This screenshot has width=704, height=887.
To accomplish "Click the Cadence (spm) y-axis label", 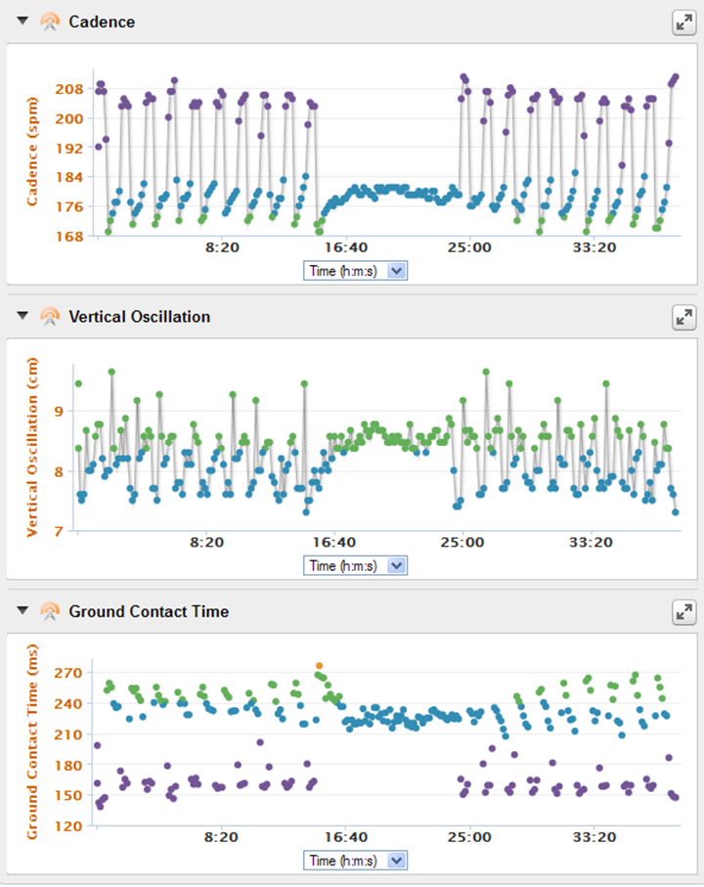I will 32,152.
